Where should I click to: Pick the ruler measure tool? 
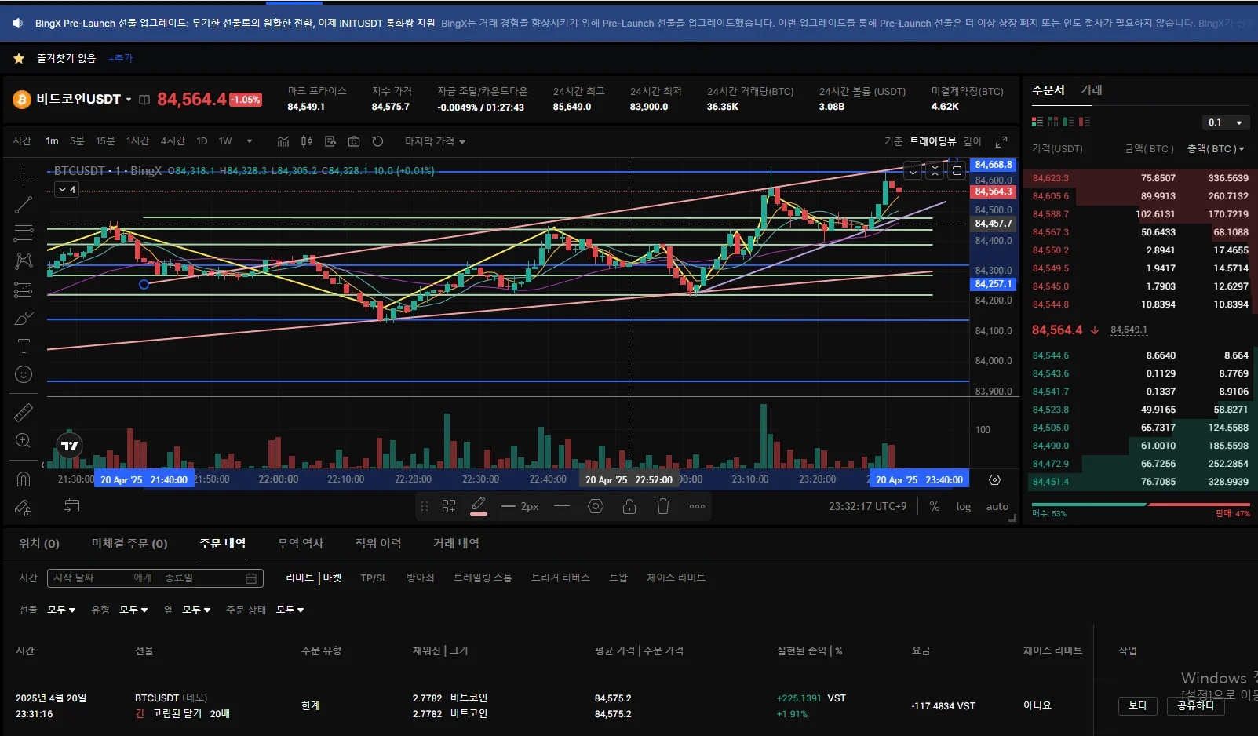point(24,412)
